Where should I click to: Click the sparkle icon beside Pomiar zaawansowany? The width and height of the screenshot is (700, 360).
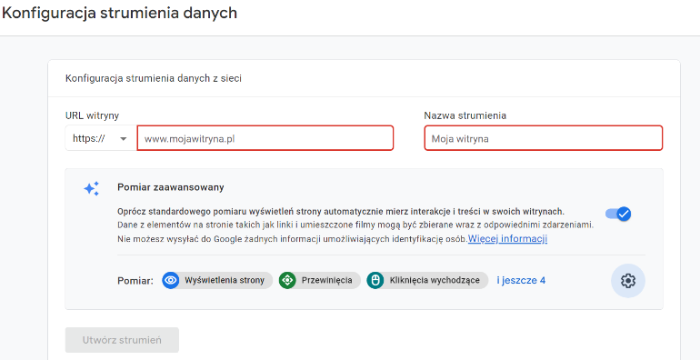92,188
